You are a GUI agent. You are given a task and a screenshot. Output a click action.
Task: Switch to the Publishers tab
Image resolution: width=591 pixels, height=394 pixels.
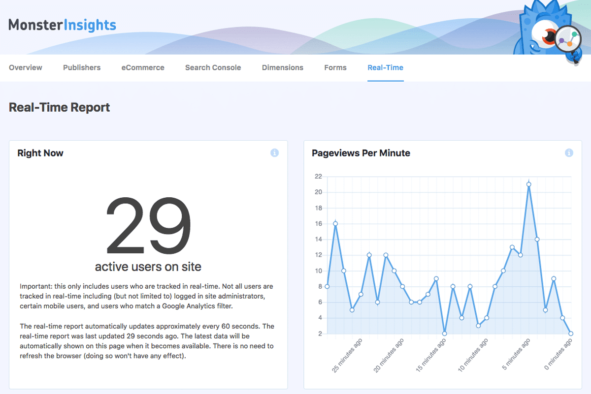[x=81, y=67]
